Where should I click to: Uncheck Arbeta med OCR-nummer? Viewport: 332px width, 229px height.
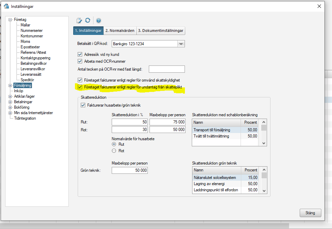[80, 61]
